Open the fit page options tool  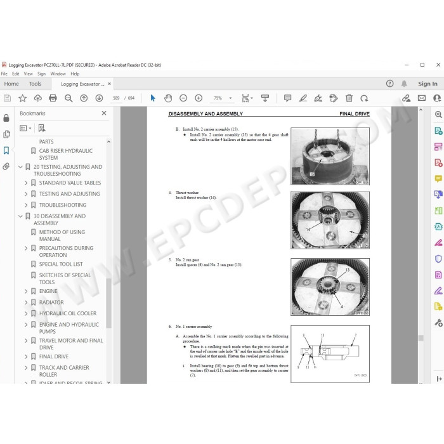(x=247, y=98)
